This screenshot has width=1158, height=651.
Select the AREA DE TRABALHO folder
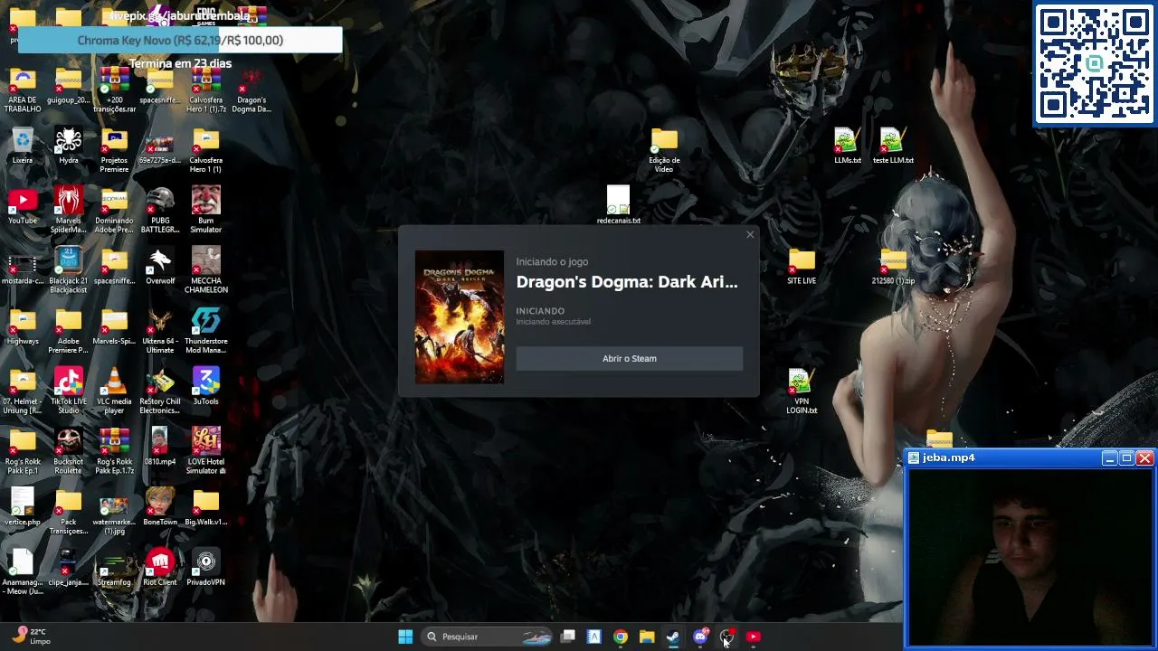[23, 90]
